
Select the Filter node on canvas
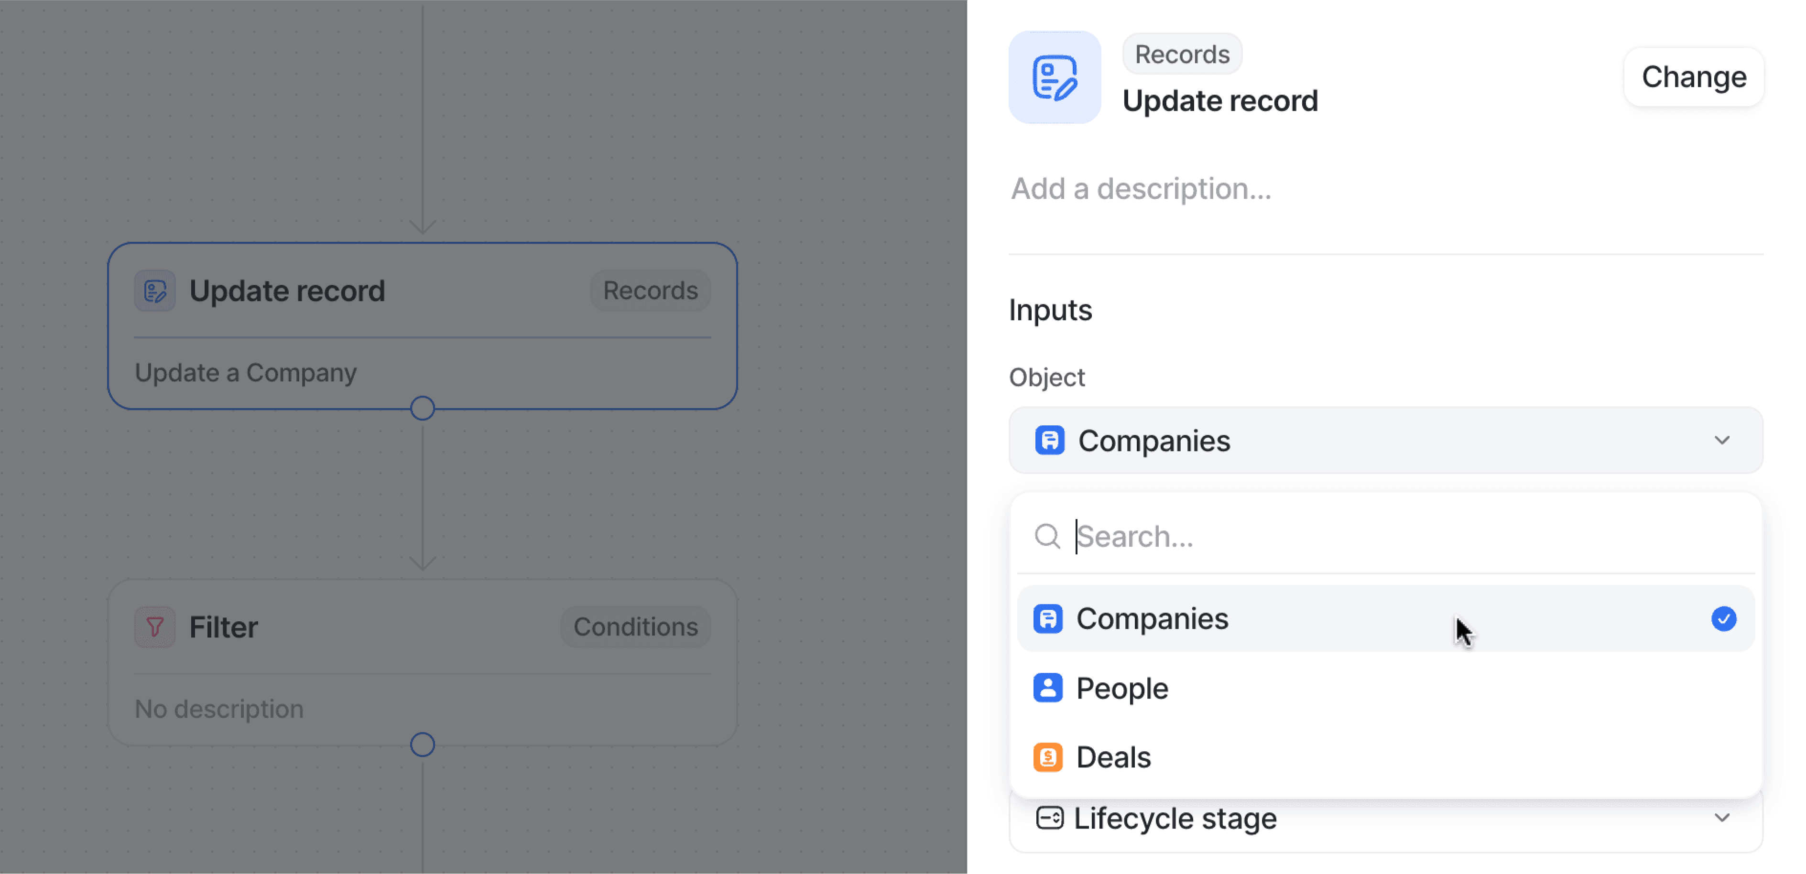click(x=422, y=662)
